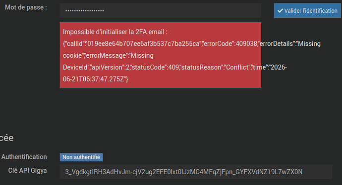Click the partially visible 'cée' section heading
Screen dimensions: 342x185
click(6, 138)
